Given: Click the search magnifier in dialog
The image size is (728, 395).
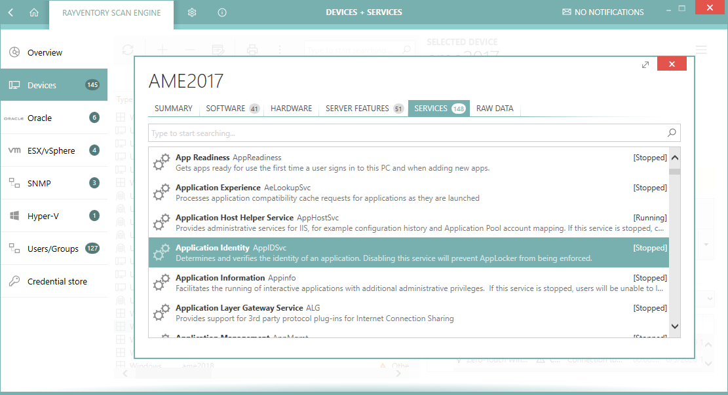Looking at the screenshot, I should (x=672, y=133).
